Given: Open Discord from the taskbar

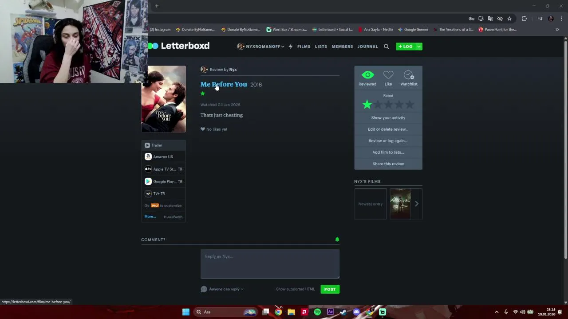Looking at the screenshot, I should [x=356, y=312].
